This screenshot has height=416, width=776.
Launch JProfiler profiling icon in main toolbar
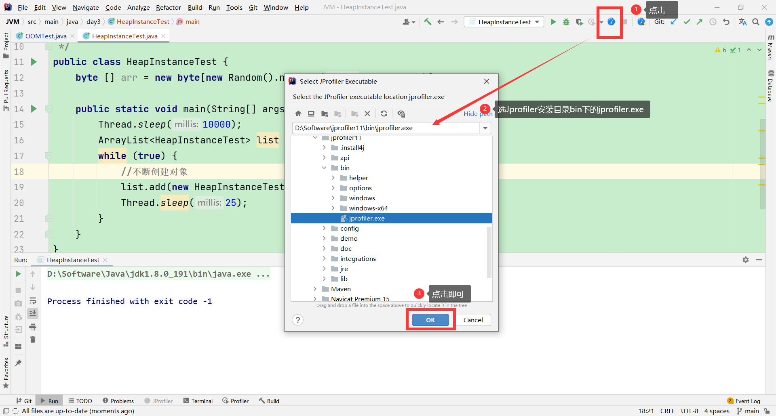point(611,22)
